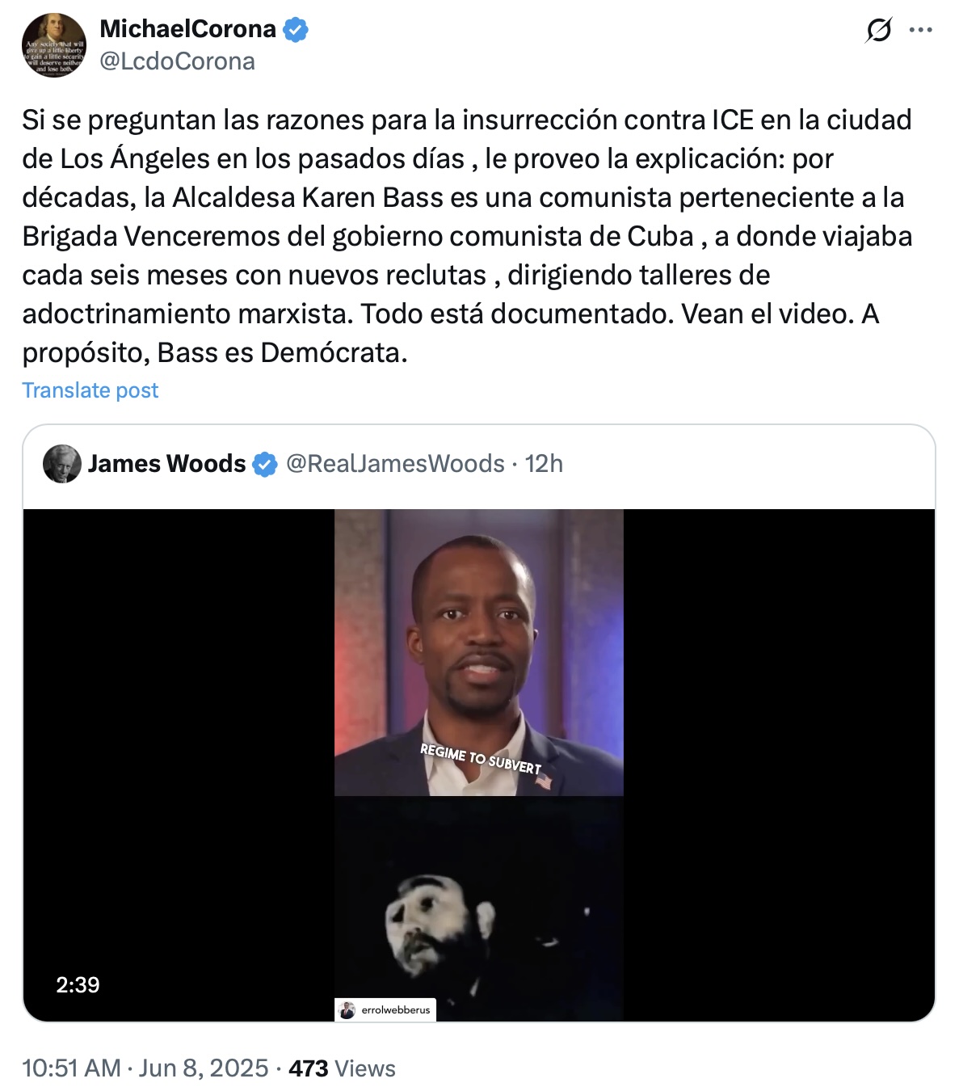Click the 2:39 video duration label
Screen dimensions: 959x1087
78,984
